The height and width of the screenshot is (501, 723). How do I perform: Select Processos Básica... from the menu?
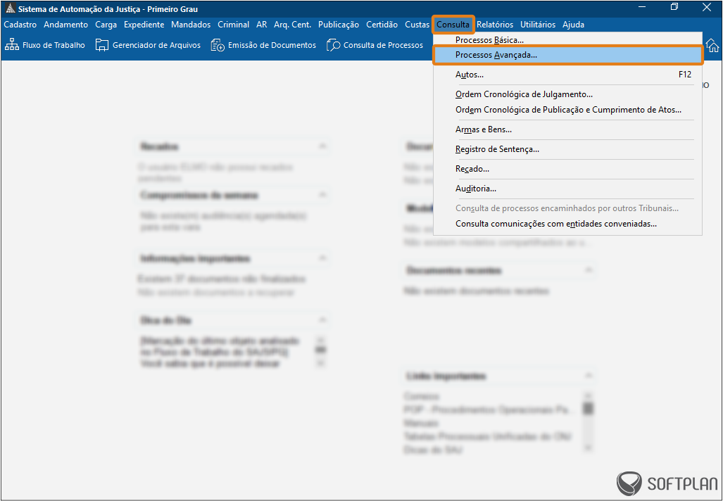click(x=567, y=40)
